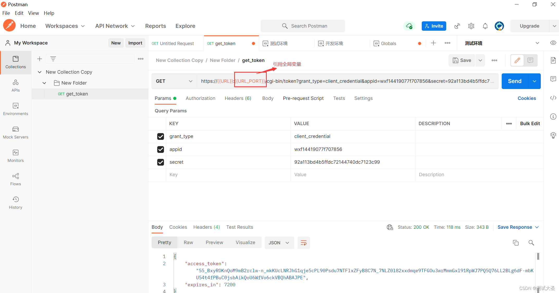Uncheck the grant_type parameter checkbox
This screenshot has height=293, width=559.
coord(160,136)
